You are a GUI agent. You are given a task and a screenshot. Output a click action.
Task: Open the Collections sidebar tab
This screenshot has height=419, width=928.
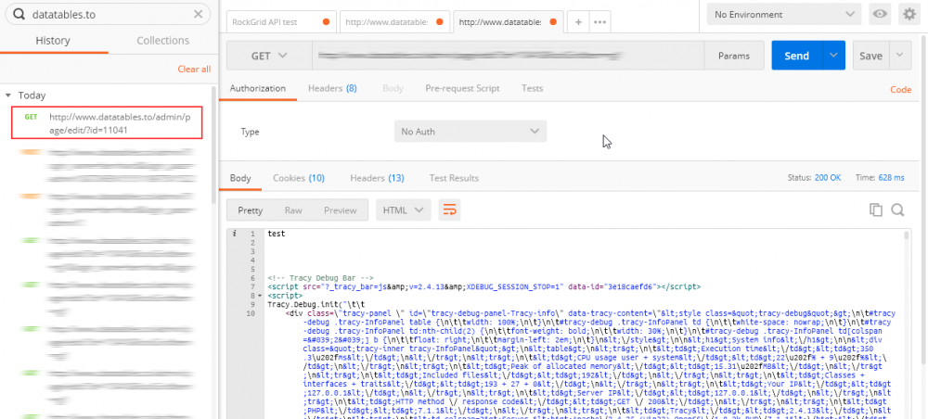162,41
